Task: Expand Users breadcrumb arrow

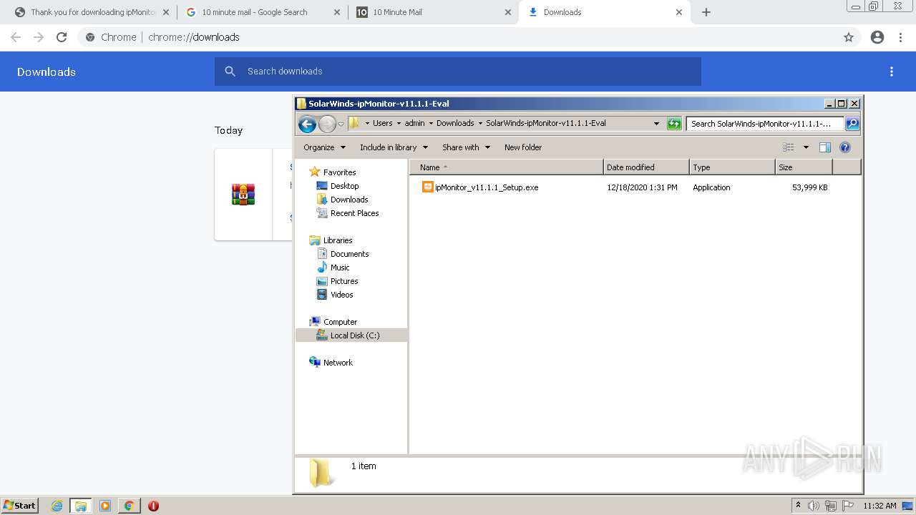Action: coord(399,123)
